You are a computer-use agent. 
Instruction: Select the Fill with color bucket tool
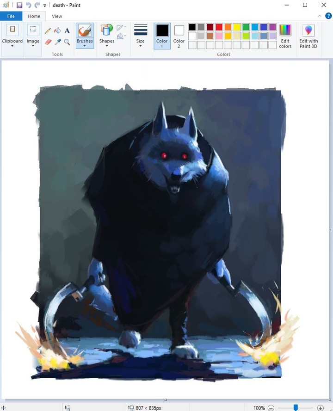point(57,31)
